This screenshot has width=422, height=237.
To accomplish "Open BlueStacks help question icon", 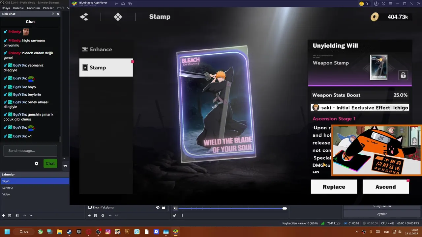I will (383, 4).
